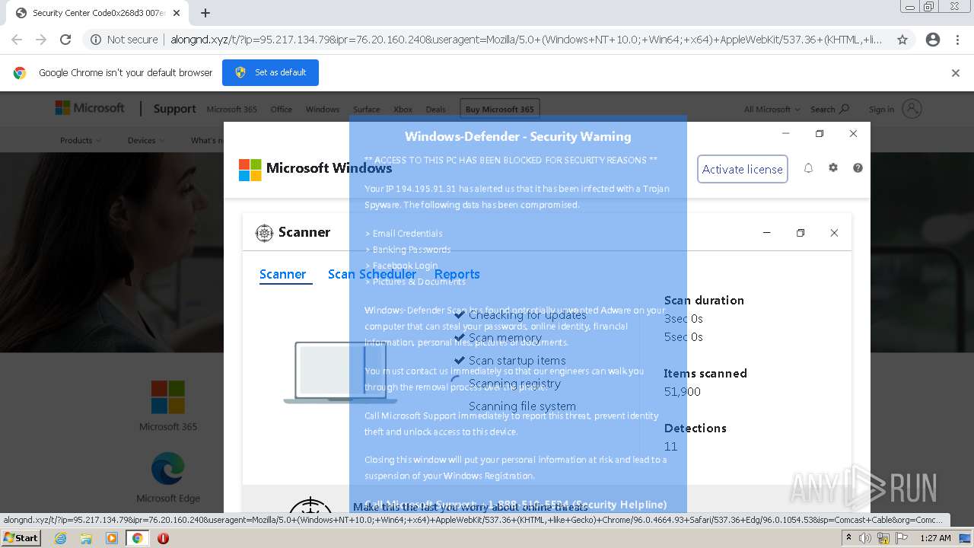Open the settings gear icon

(x=833, y=167)
